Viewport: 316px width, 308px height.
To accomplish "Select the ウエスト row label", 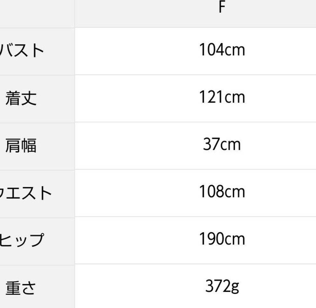I will (x=26, y=193).
